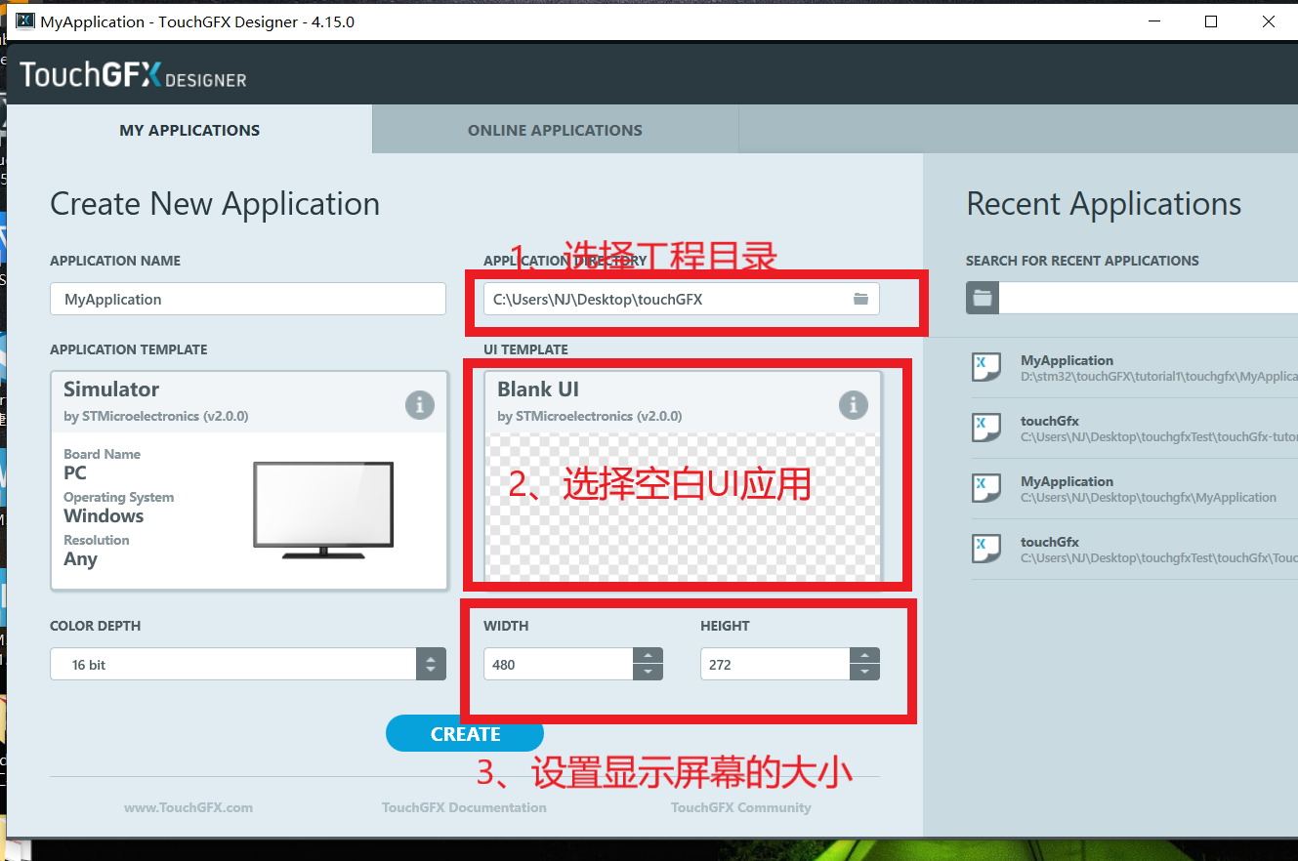Screen dimensions: 1298x861
Task: Open the info tooltip for the Blank UI template
Action: (x=853, y=405)
